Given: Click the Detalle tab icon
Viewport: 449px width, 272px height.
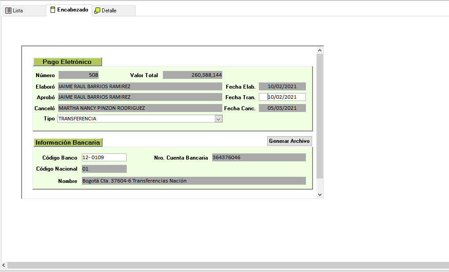Looking at the screenshot, I should tap(97, 10).
